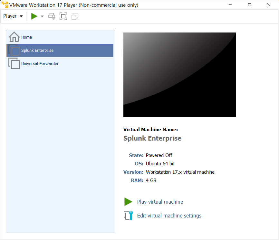This screenshot has width=279, height=240.
Task: Click the Ubuntu 64-bit OS value
Action: pyautogui.click(x=160, y=164)
